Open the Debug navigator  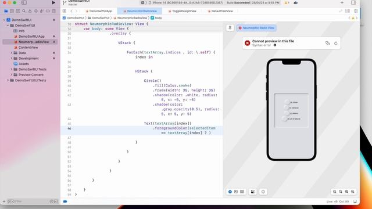coord(42,11)
